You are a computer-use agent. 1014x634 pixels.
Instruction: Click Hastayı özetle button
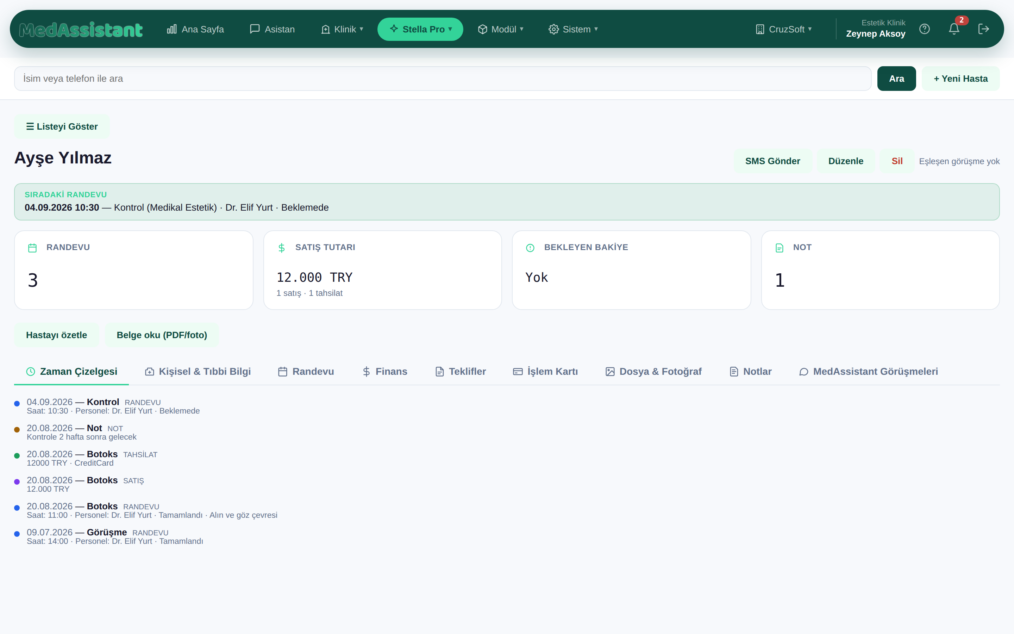pyautogui.click(x=57, y=335)
